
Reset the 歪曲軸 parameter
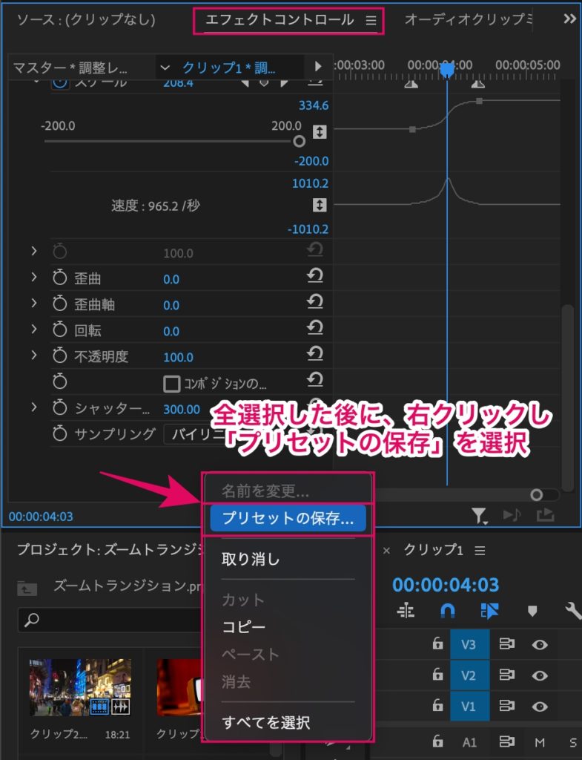[x=315, y=301]
